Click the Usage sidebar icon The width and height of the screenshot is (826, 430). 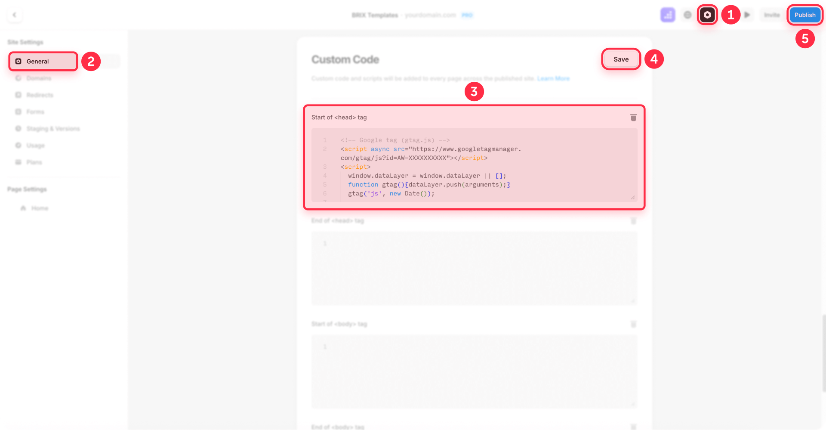click(x=18, y=145)
